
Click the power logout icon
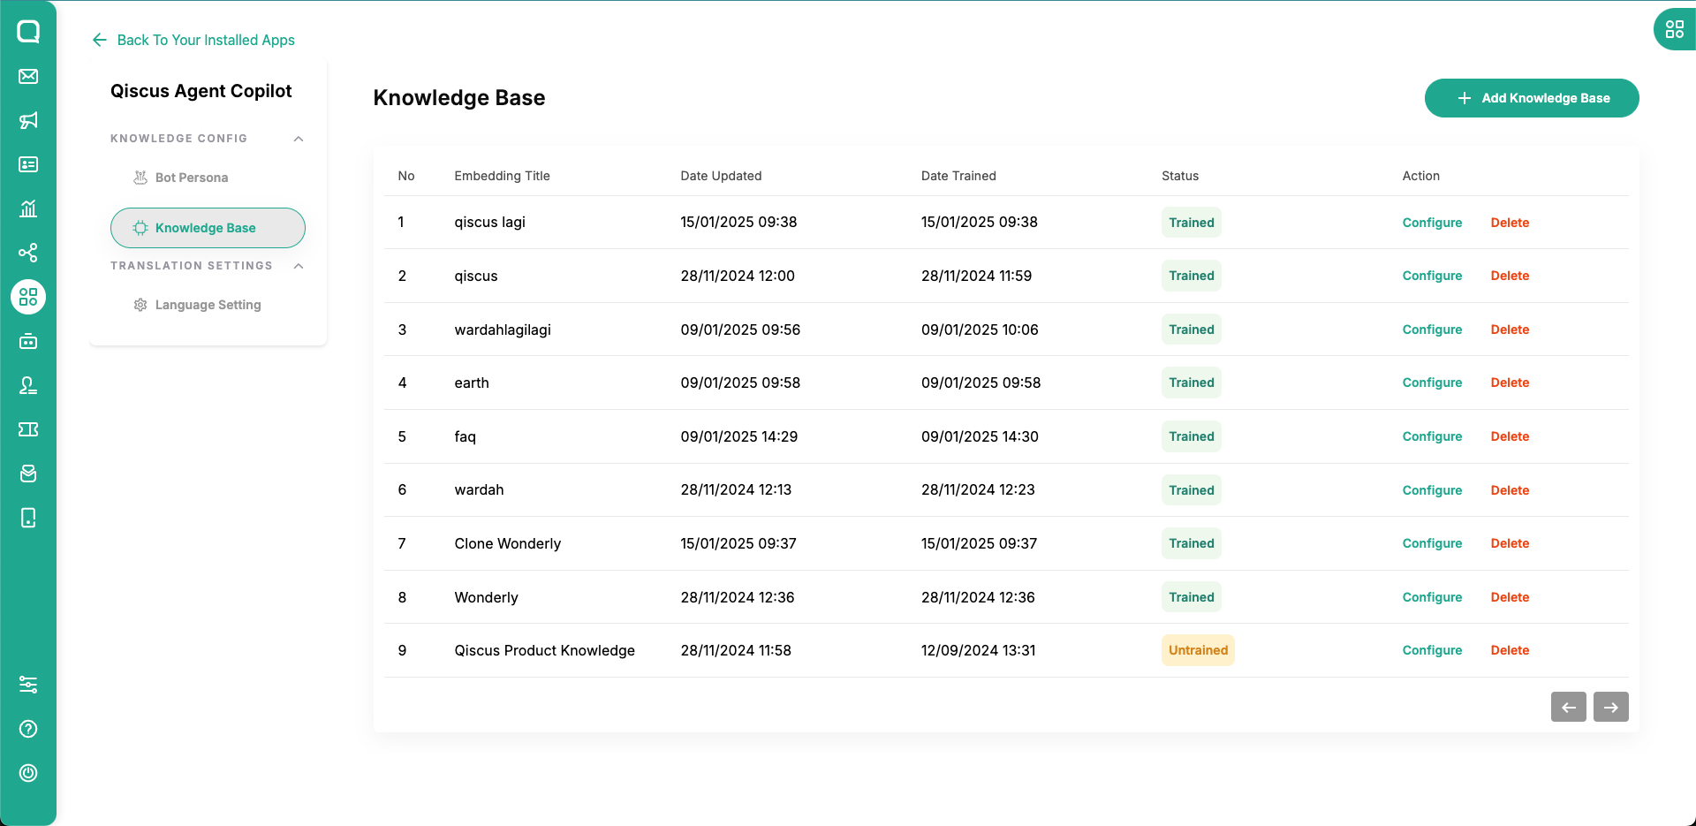(28, 773)
